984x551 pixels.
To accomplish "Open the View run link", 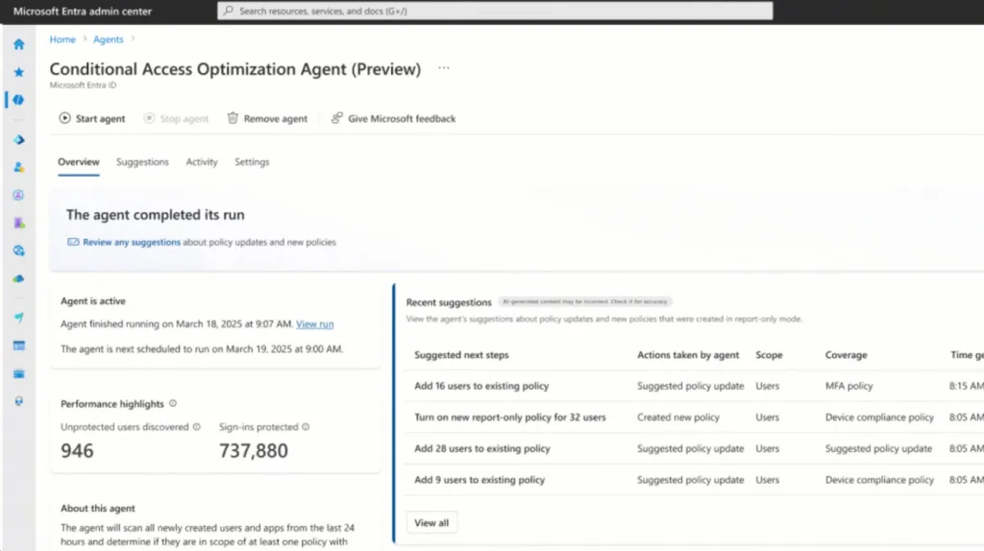I will (315, 324).
